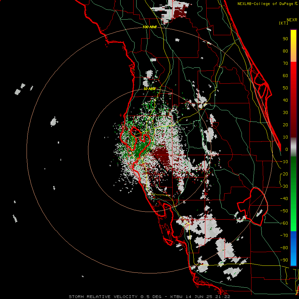299x299 pixels.
Task: Click the 0 value on the velocity scale
Action: pos(287,149)
